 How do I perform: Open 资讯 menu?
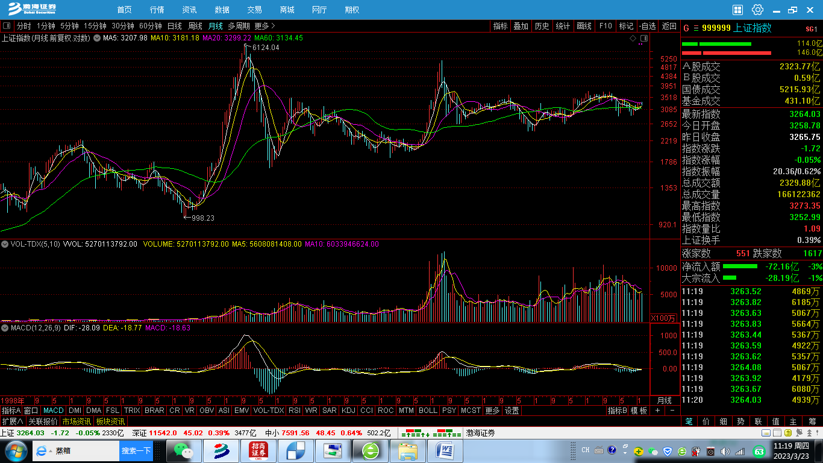(x=189, y=10)
